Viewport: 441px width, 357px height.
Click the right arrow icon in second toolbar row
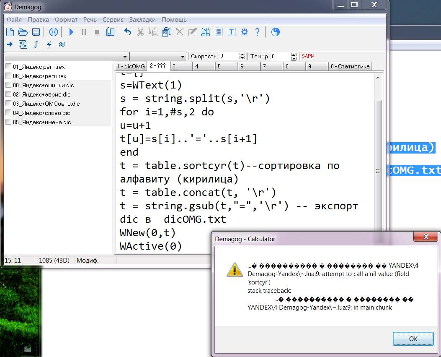click(10, 44)
